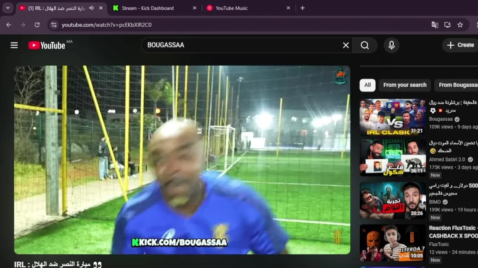This screenshot has width=478, height=268.
Task: Translate this page icon
Action: [x=435, y=25]
